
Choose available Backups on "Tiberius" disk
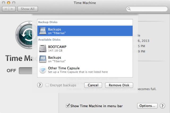[x=85, y=59]
